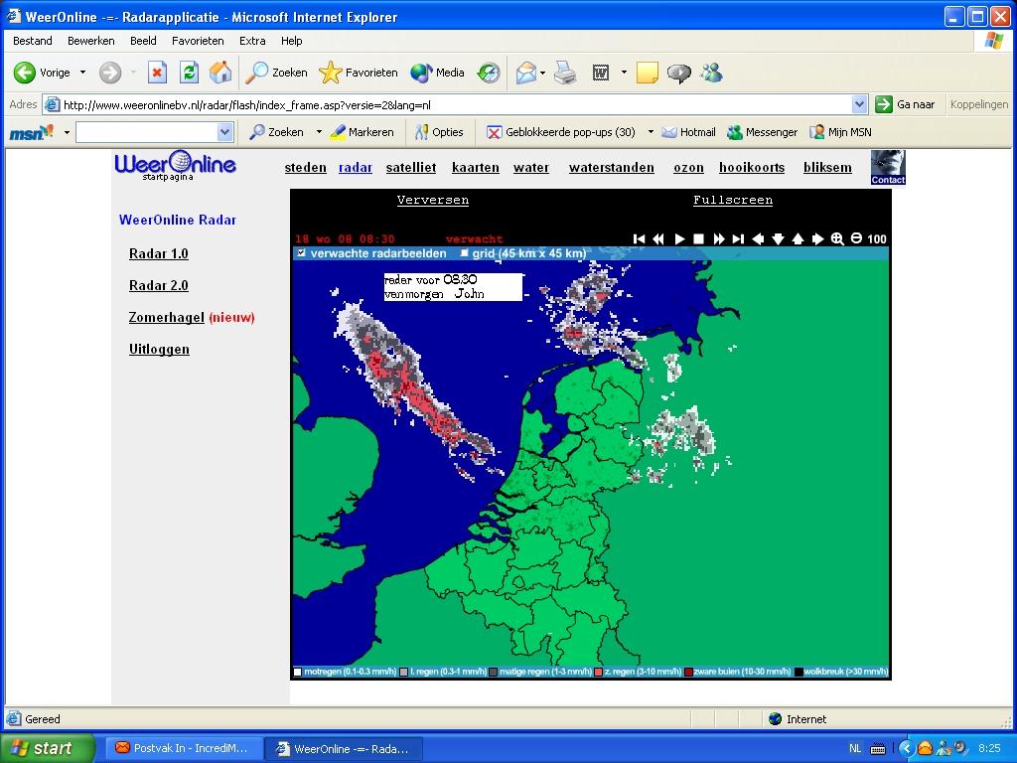
Task: Pan radar map left with arrow
Action: pos(758,238)
